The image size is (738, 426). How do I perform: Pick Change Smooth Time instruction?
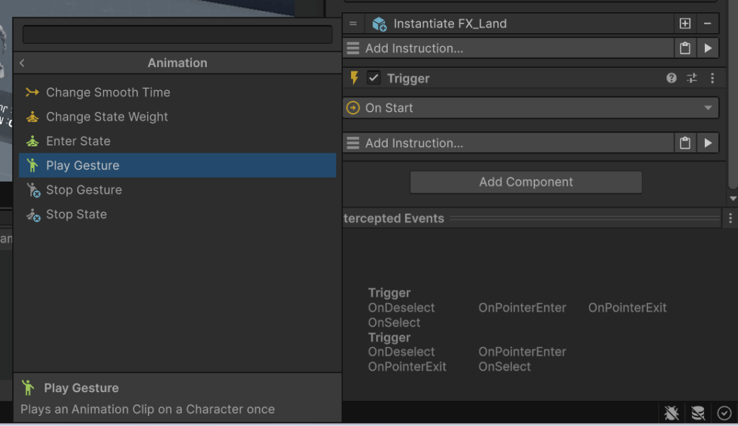coord(107,92)
